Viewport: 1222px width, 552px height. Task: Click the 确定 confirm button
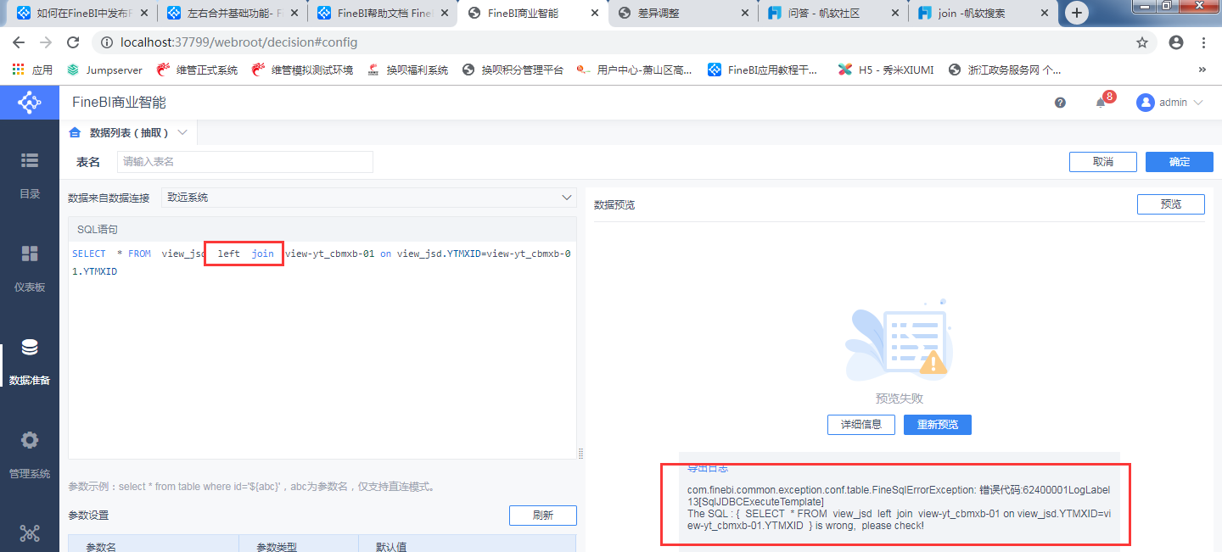pyautogui.click(x=1180, y=162)
